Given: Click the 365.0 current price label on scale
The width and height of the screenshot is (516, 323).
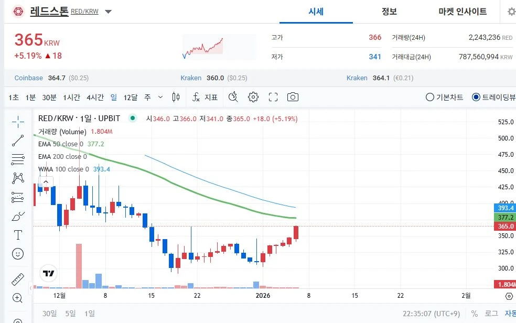Looking at the screenshot, I should pyautogui.click(x=505, y=227).
